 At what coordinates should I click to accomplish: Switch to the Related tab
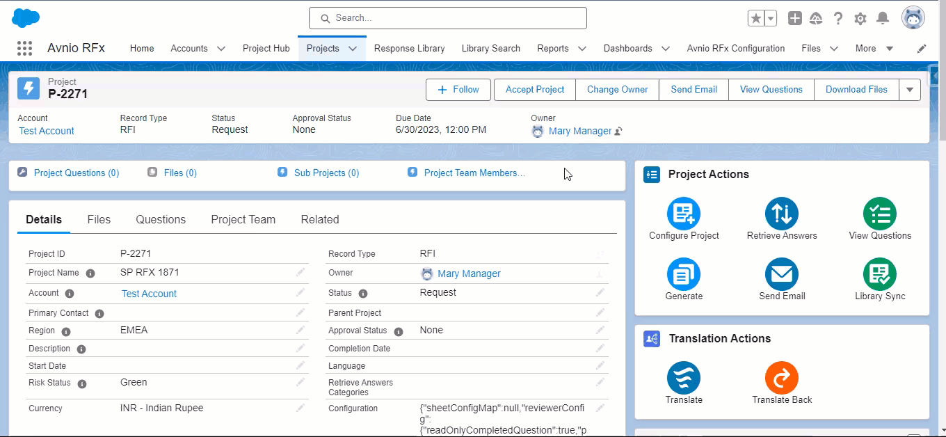(320, 219)
